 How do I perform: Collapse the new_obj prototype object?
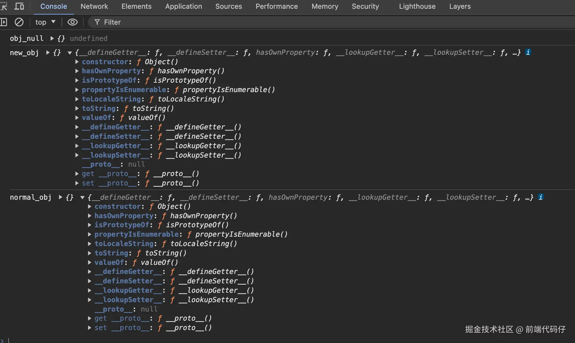pos(70,53)
